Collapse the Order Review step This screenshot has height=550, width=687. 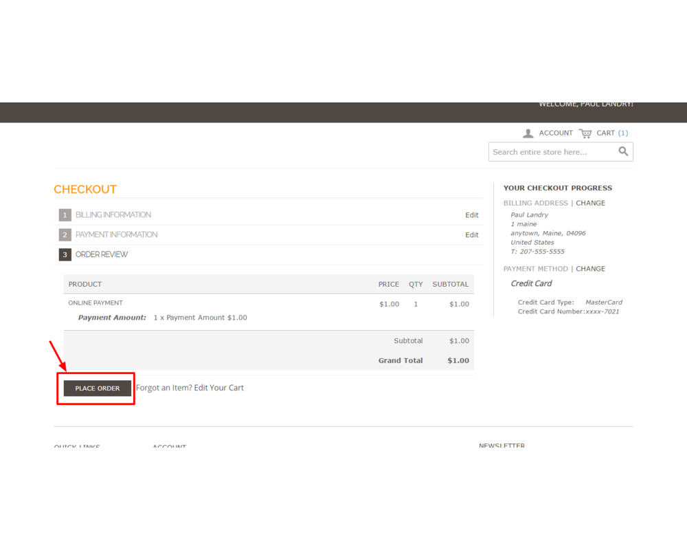point(102,255)
